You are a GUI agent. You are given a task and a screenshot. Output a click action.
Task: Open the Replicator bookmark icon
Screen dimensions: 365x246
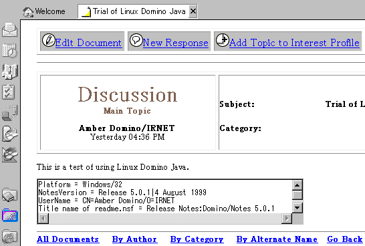pos(9,113)
